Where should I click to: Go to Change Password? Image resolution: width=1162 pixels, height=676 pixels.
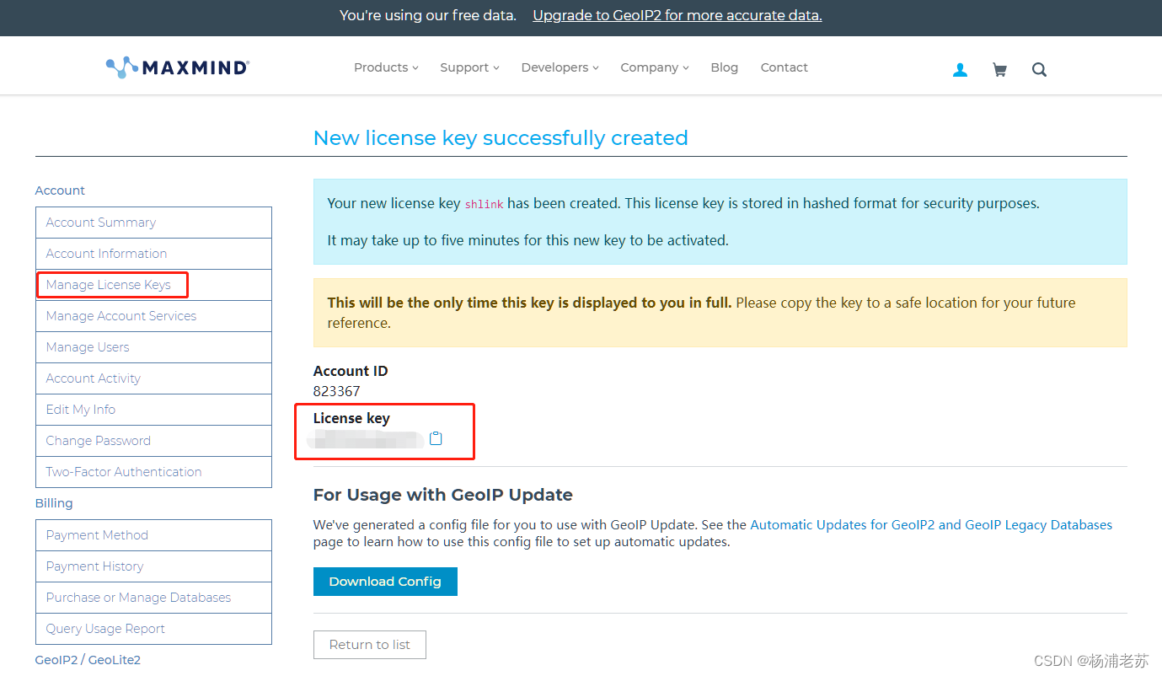pos(153,441)
